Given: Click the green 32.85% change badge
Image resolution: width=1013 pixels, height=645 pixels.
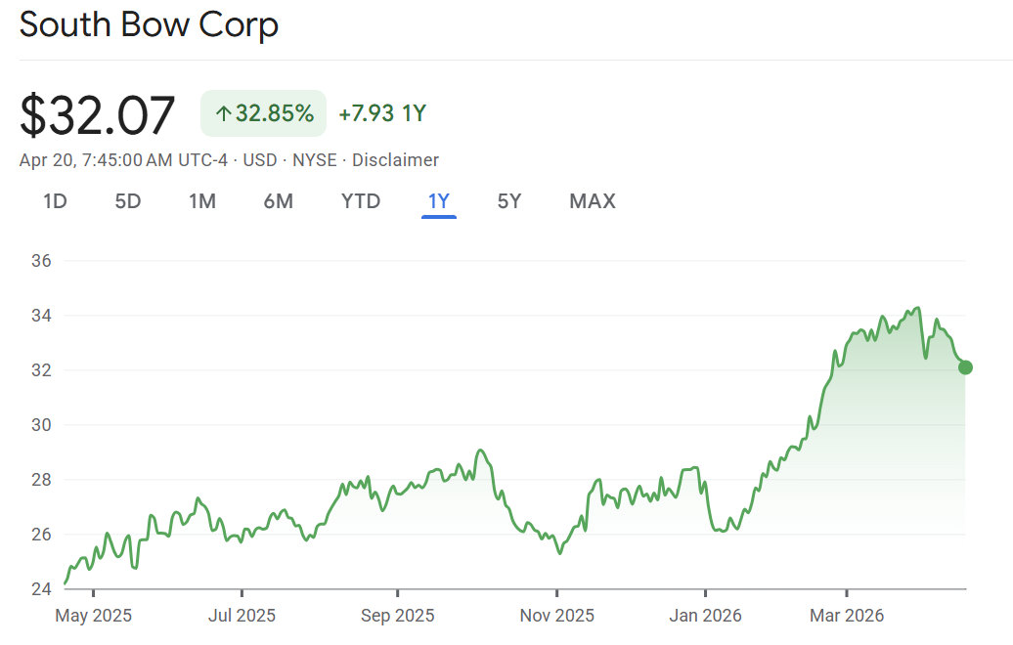Looking at the screenshot, I should 263,113.
